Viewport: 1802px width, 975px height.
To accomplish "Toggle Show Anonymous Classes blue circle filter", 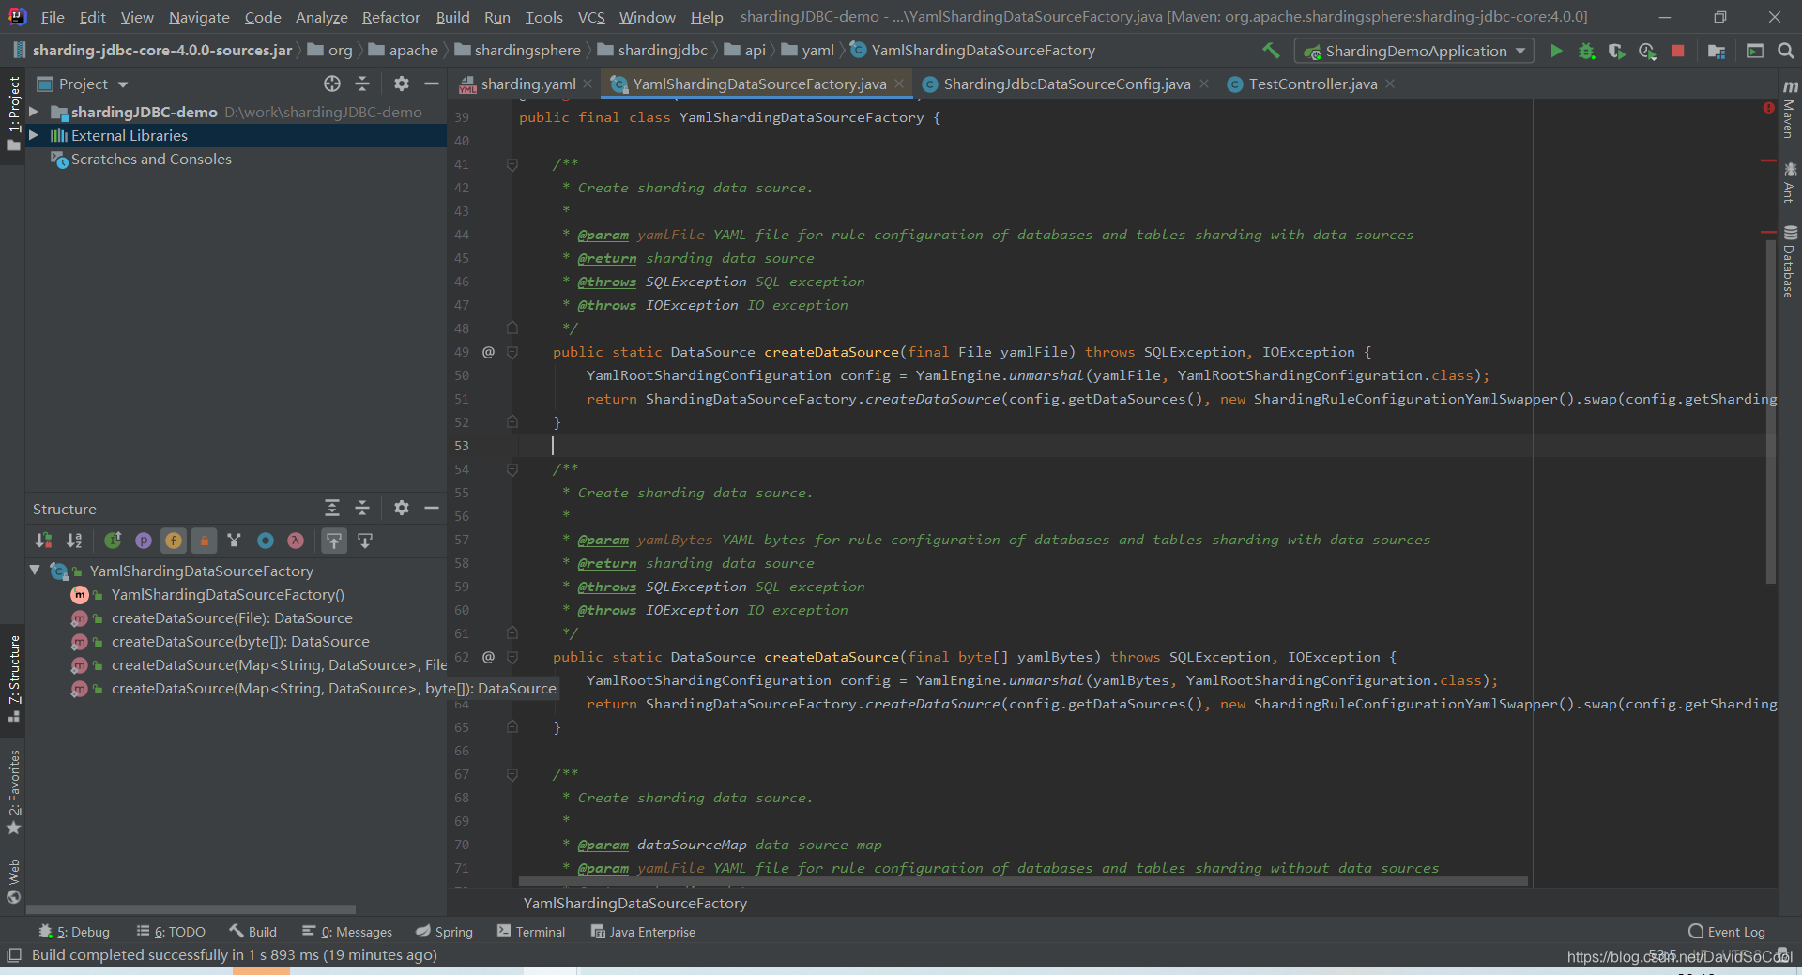I will (266, 541).
